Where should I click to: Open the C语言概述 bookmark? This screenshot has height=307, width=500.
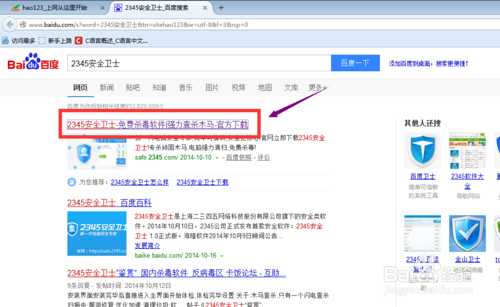coord(111,41)
